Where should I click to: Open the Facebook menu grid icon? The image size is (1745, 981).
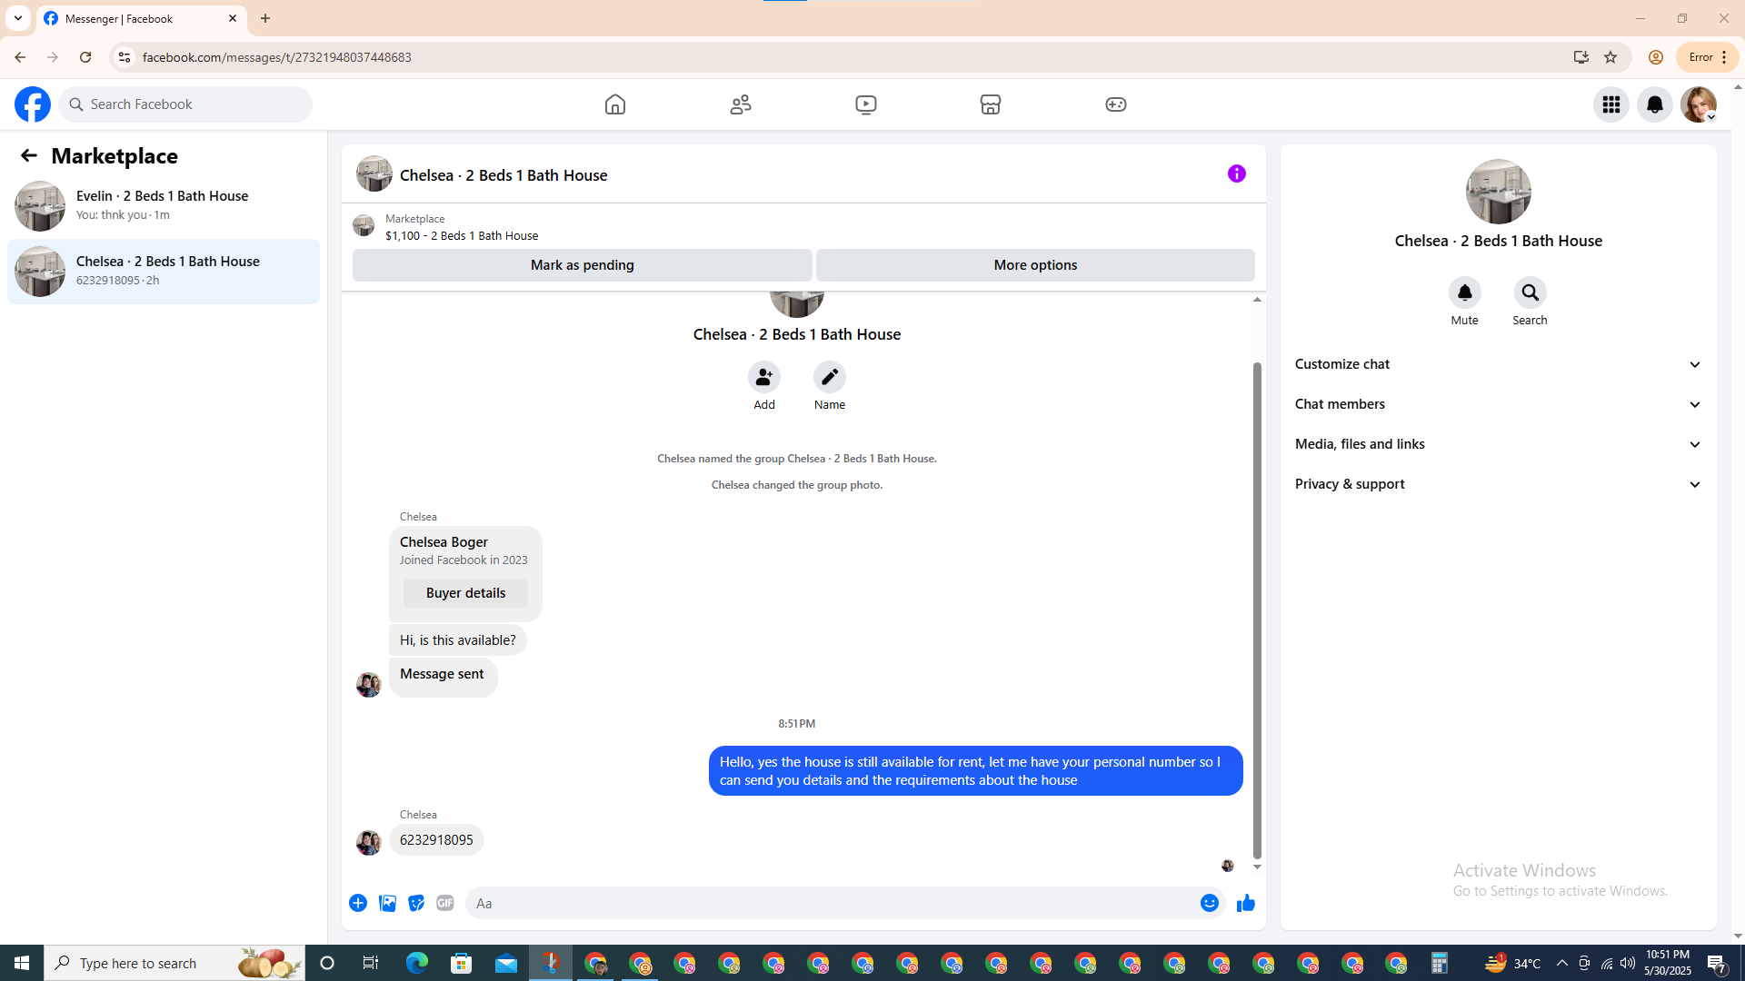[x=1611, y=104]
